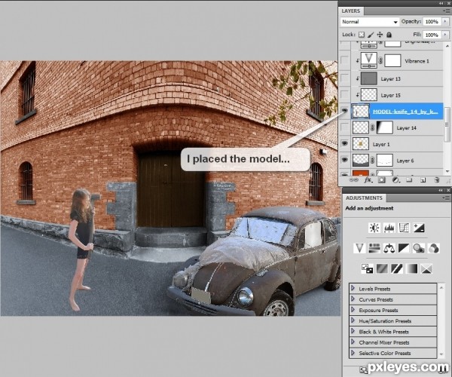Open the Adjustments panel options menu
The image size is (452, 377).
coord(446,198)
